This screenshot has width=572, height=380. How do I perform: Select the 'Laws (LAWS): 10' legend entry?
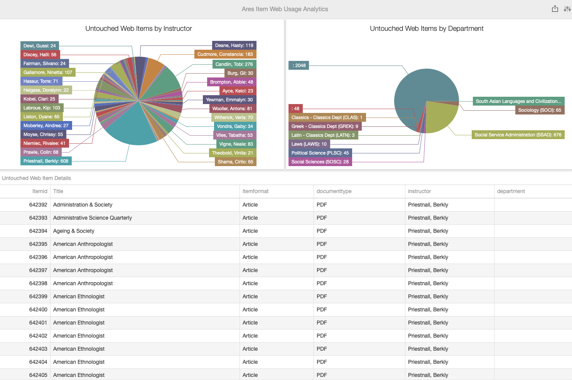(x=310, y=144)
